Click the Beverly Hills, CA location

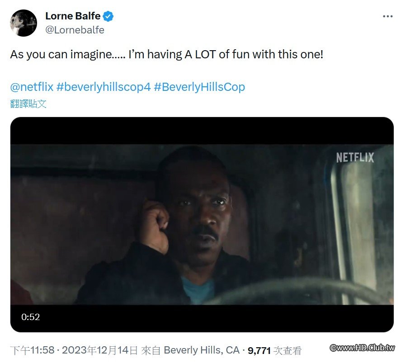pyautogui.click(x=201, y=350)
